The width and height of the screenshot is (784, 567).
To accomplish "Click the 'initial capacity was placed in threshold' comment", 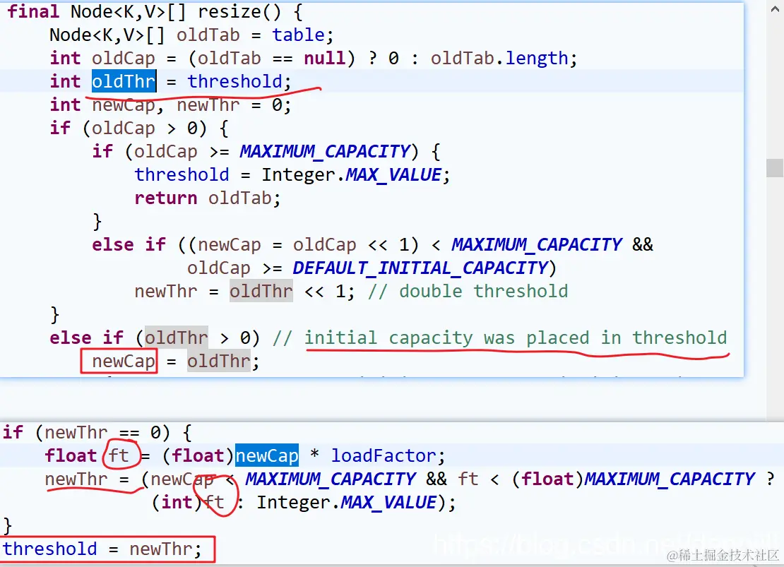I will pyautogui.click(x=516, y=338).
